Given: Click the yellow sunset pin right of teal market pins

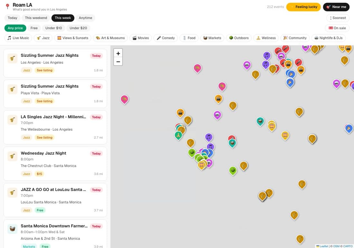Looking at the screenshot, I should click(285, 135).
